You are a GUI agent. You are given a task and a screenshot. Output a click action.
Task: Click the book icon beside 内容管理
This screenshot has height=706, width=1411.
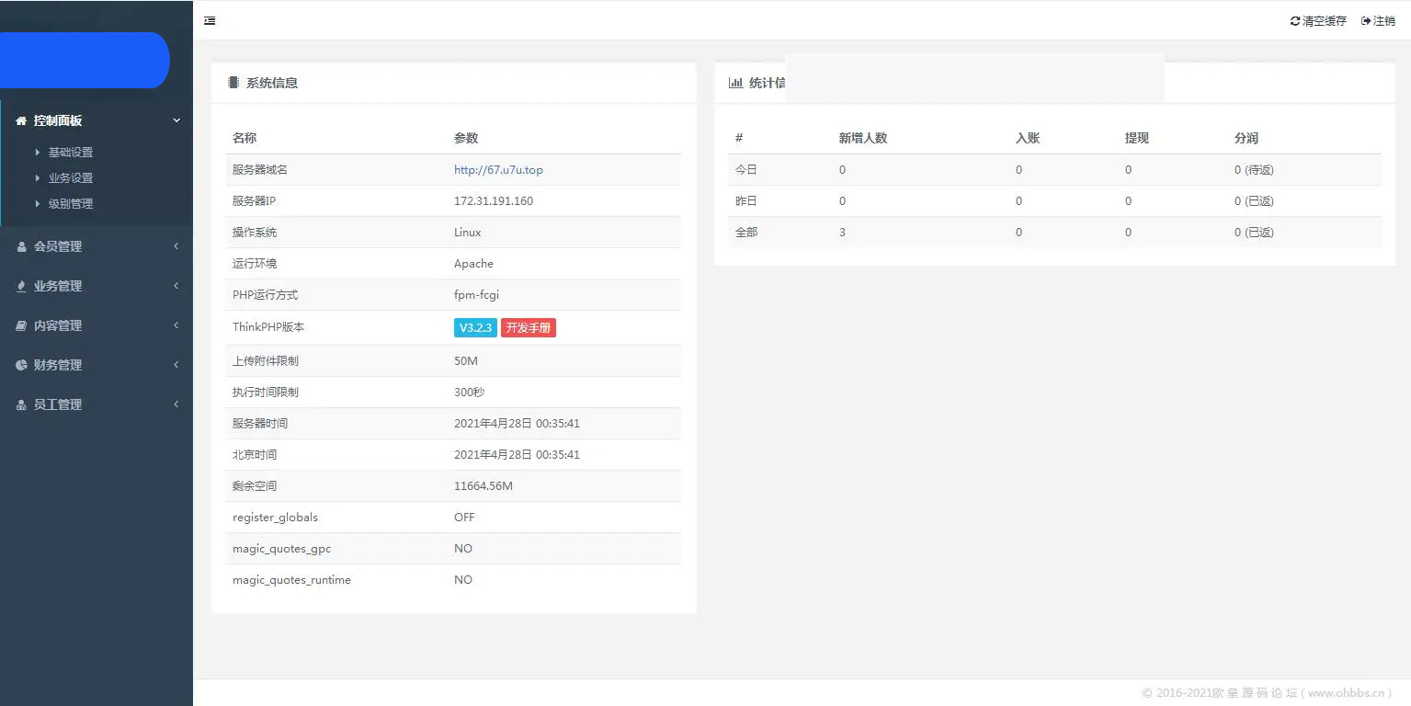(x=21, y=326)
